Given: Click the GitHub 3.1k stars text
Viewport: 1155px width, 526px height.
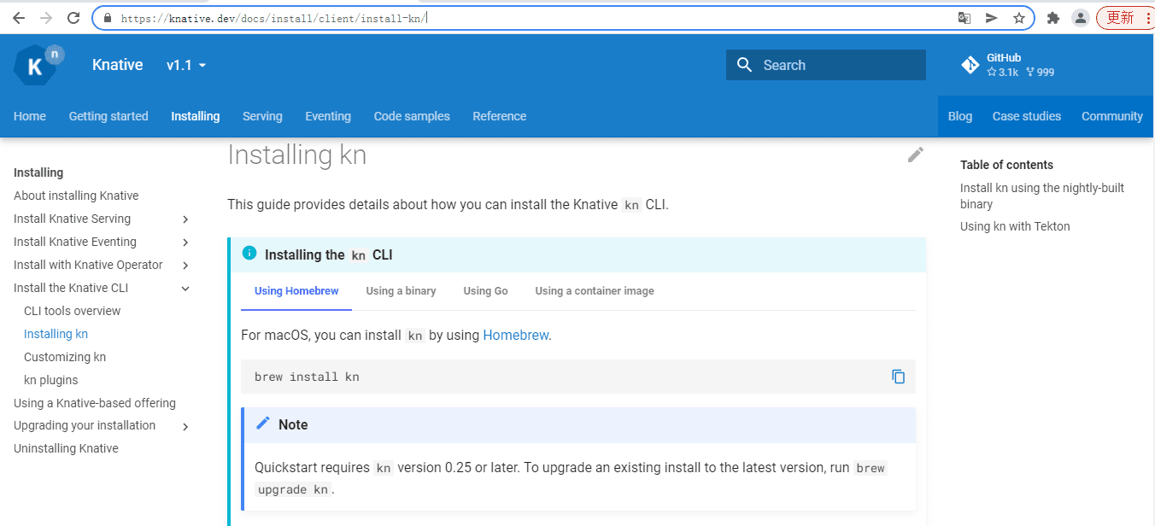Looking at the screenshot, I should pyautogui.click(x=1003, y=73).
